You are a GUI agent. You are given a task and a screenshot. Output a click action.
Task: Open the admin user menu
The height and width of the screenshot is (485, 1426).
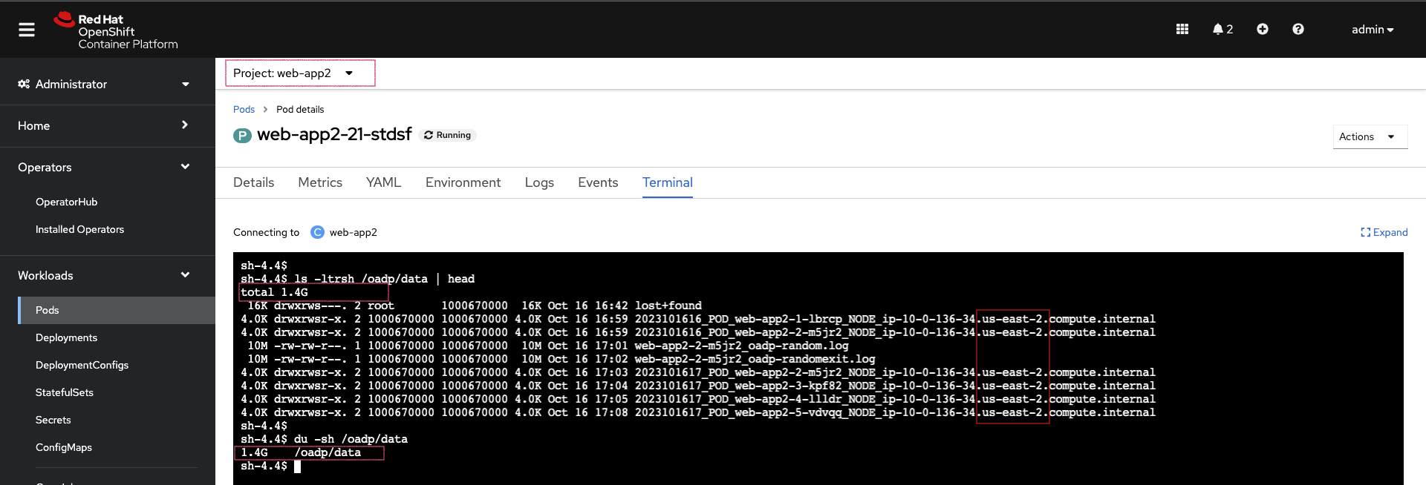(1372, 30)
